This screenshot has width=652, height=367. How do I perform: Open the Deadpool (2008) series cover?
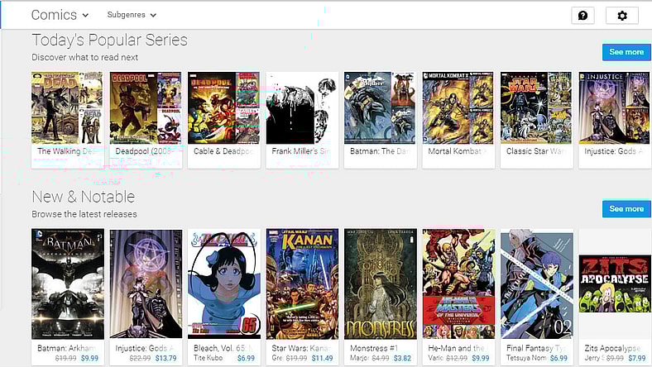tap(146, 108)
